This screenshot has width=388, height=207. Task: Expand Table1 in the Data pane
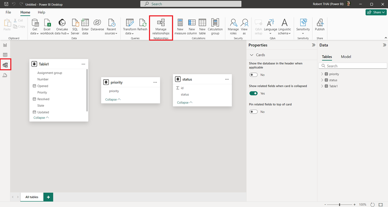click(322, 86)
